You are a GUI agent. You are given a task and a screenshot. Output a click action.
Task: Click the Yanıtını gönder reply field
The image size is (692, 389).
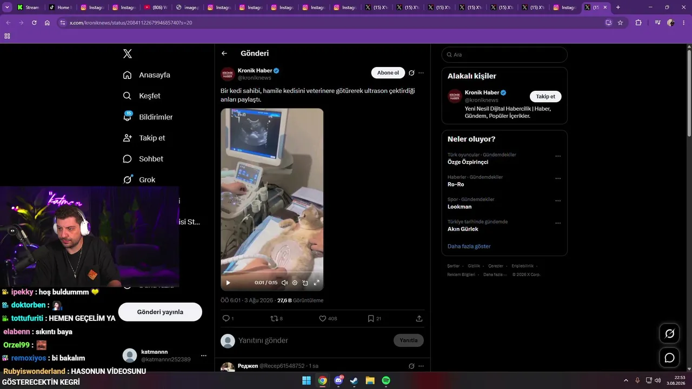(314, 340)
